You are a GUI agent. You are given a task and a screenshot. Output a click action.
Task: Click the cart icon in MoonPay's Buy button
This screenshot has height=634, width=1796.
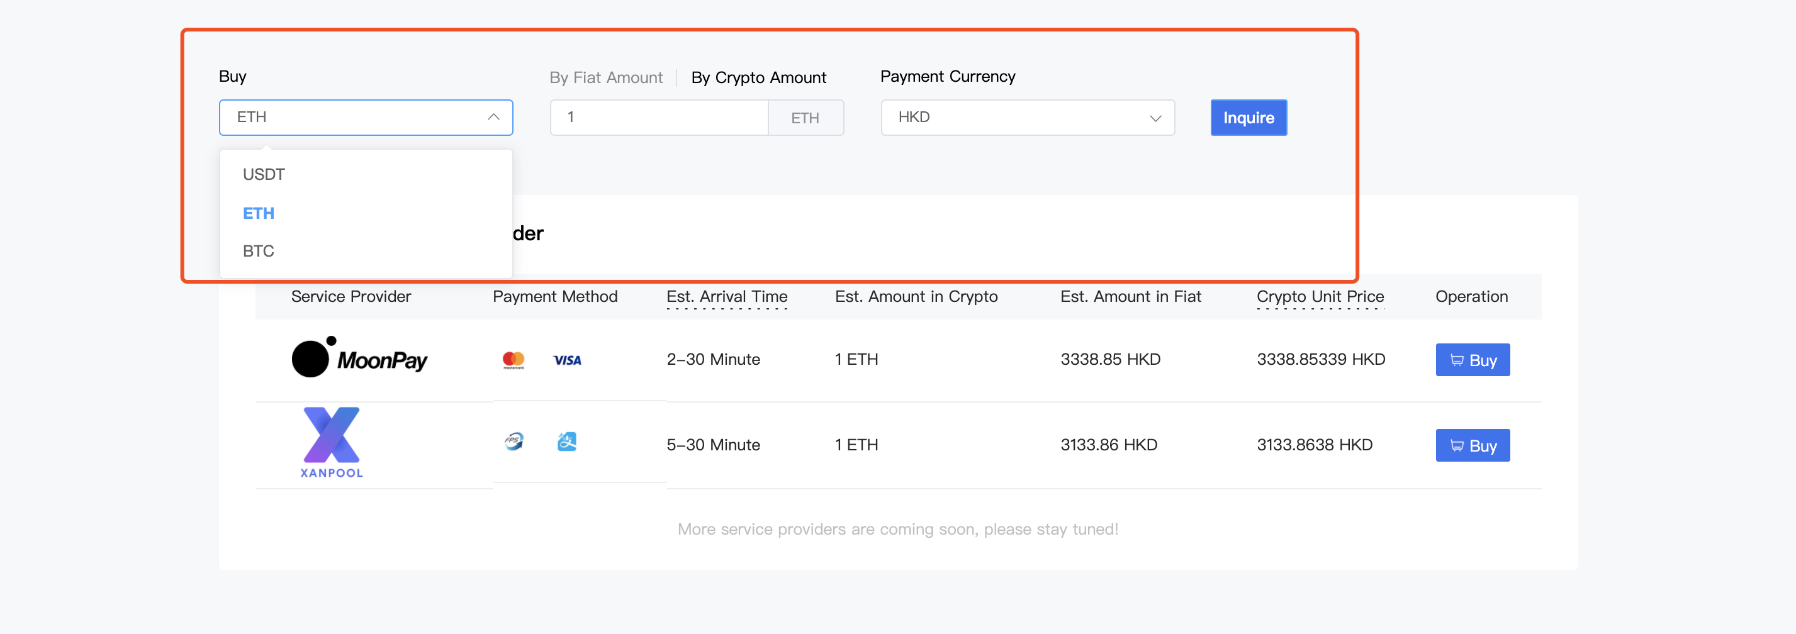[1456, 360]
